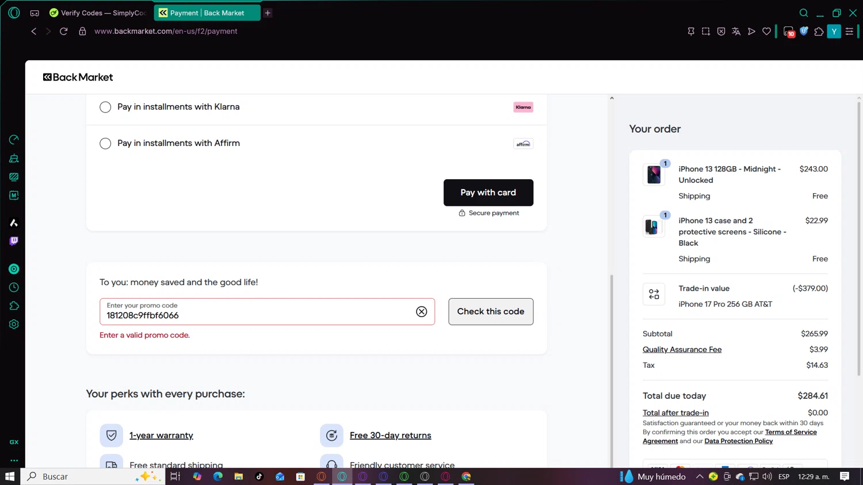Open the Windows Start menu

pos(10,476)
